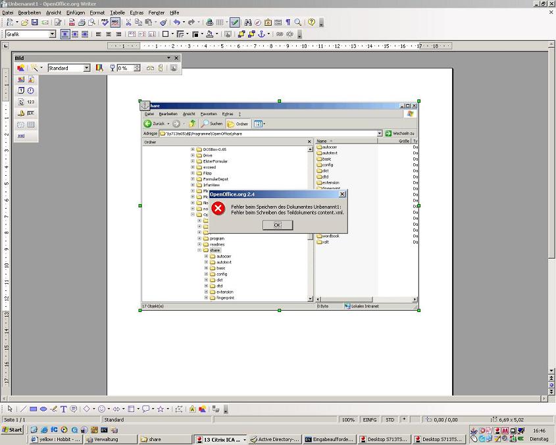Click the transparency 0 % field
Viewport: 556px width, 445px height.
point(126,68)
